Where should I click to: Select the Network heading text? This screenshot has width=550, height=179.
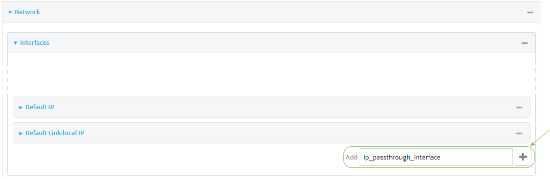pyautogui.click(x=27, y=12)
